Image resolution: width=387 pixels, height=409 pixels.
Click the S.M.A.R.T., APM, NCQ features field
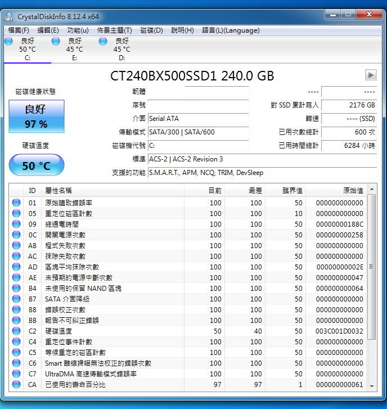click(262, 173)
